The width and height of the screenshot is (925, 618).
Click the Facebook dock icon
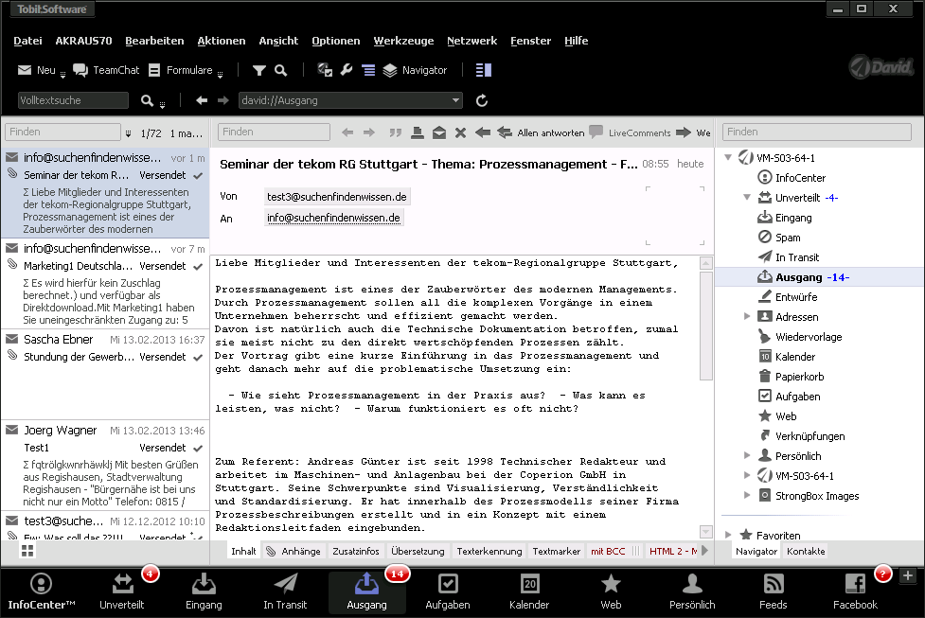tap(855, 591)
